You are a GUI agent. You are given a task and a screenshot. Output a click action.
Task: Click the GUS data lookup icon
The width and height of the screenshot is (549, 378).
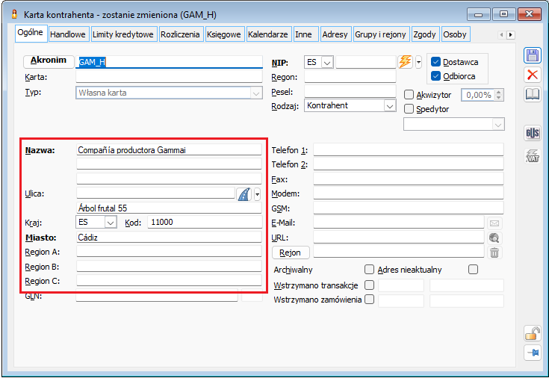[x=533, y=133]
